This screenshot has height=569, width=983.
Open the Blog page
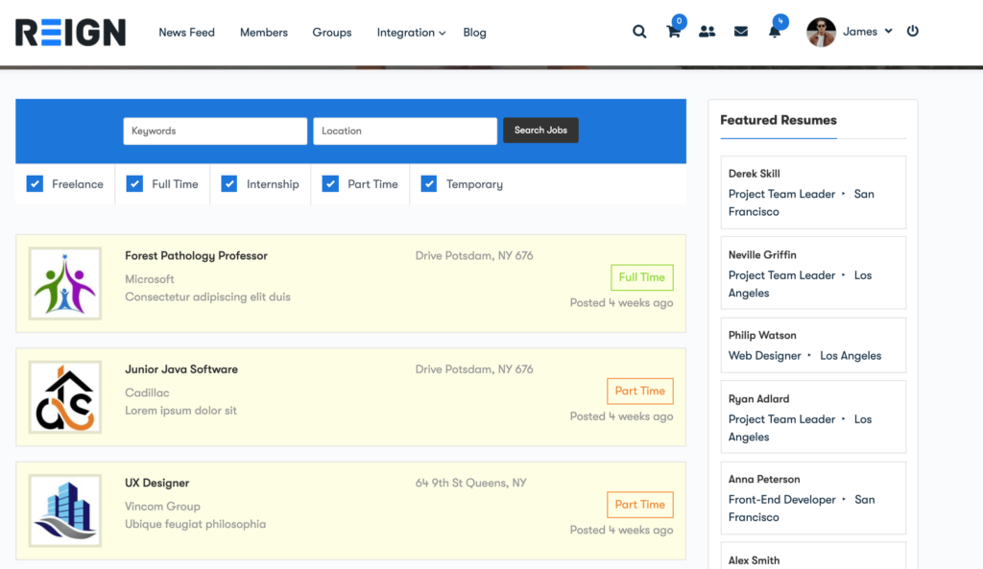(474, 33)
